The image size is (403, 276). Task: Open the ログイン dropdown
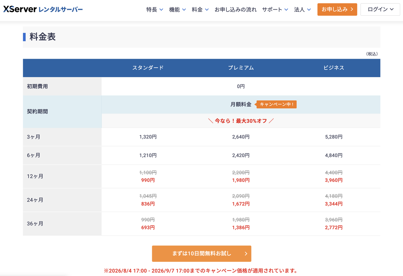380,9
